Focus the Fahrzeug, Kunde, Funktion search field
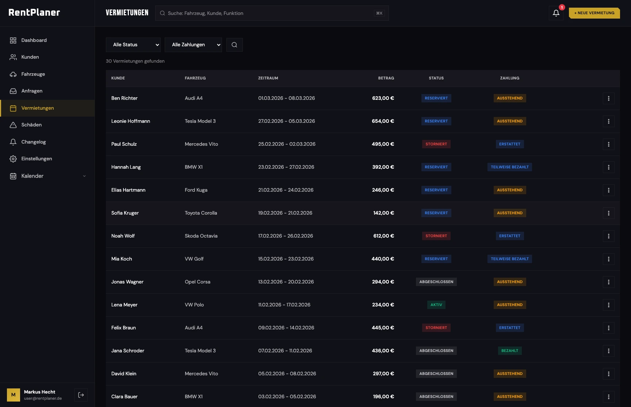The height and width of the screenshot is (407, 631). pos(270,13)
